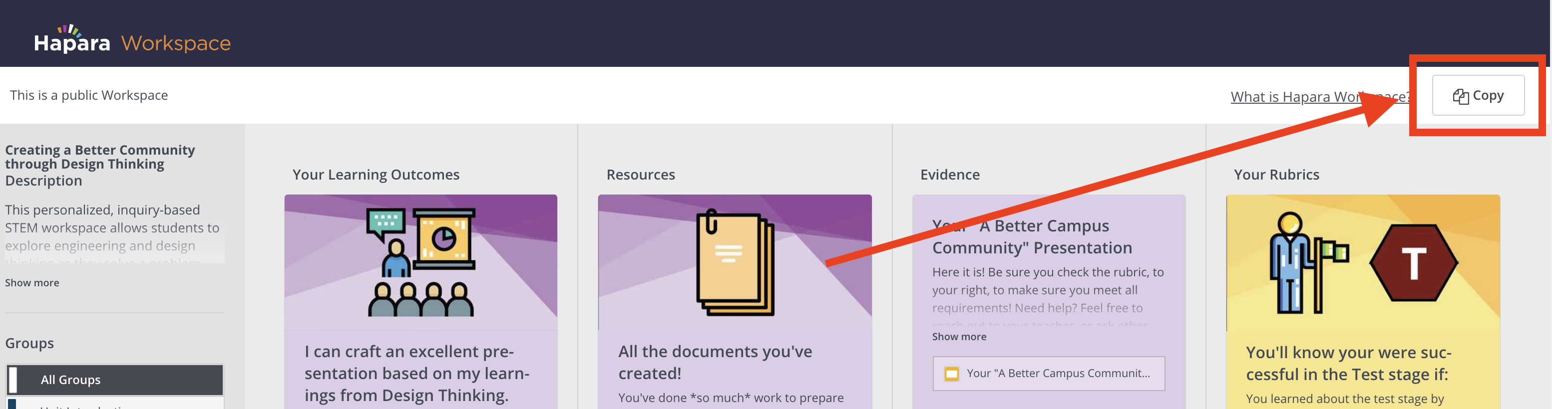Click the Your Rubrics column heading
The width and height of the screenshot is (1552, 409).
point(1276,175)
